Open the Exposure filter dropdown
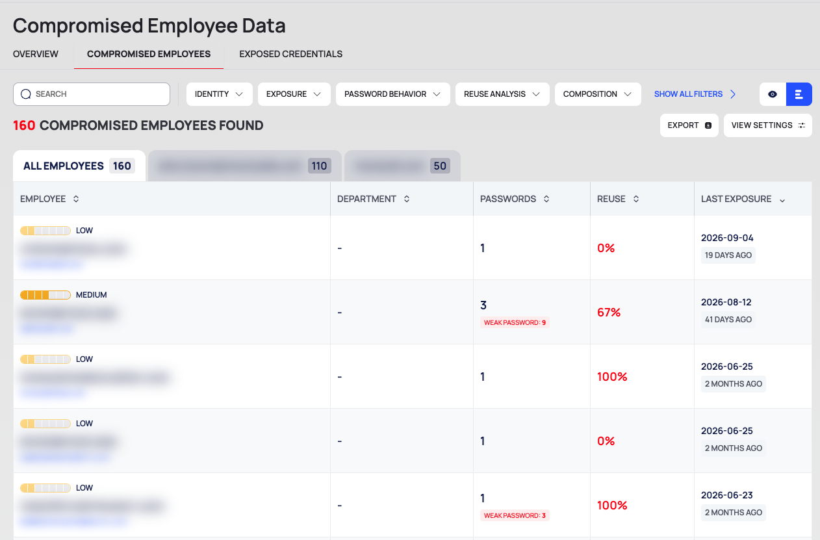Image resolution: width=820 pixels, height=540 pixels. 294,94
